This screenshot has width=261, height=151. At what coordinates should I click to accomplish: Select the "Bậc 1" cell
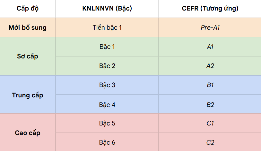pos(107,47)
